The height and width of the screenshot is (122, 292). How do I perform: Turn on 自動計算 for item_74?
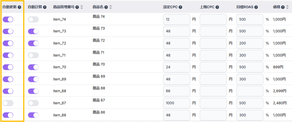pyautogui.click(x=33, y=19)
